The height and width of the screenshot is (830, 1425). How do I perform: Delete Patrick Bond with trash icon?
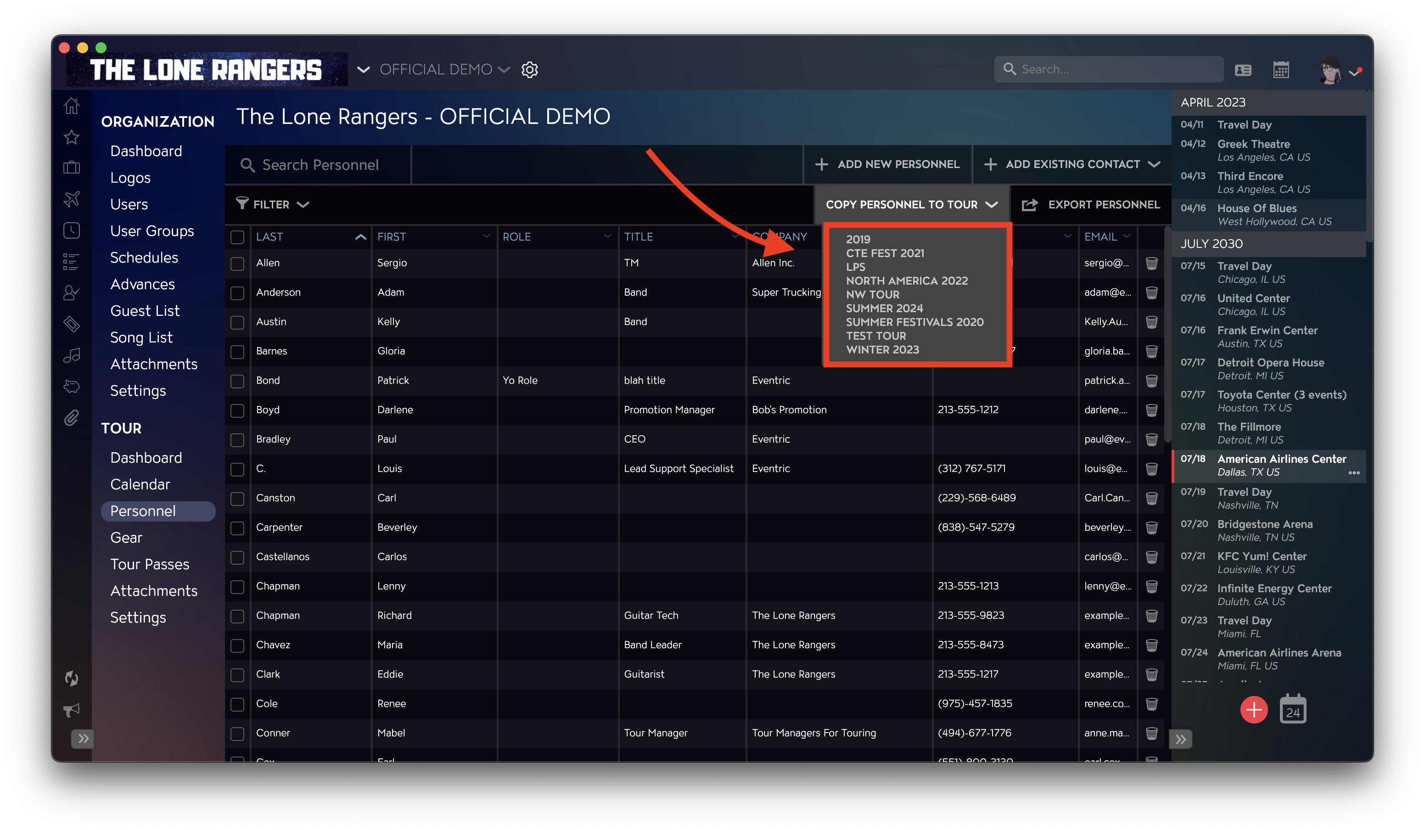(x=1151, y=381)
